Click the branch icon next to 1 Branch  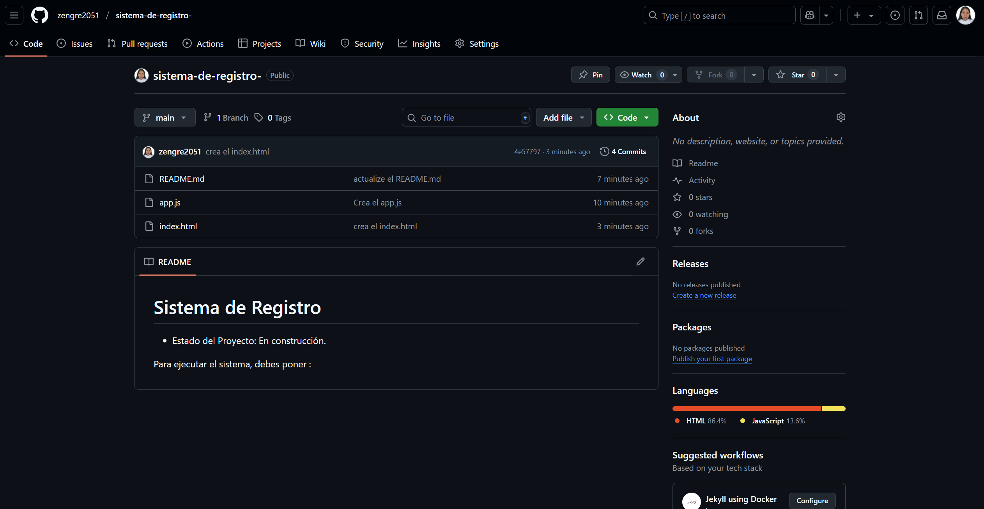208,118
